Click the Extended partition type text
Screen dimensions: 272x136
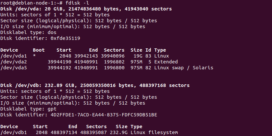coord(166,62)
